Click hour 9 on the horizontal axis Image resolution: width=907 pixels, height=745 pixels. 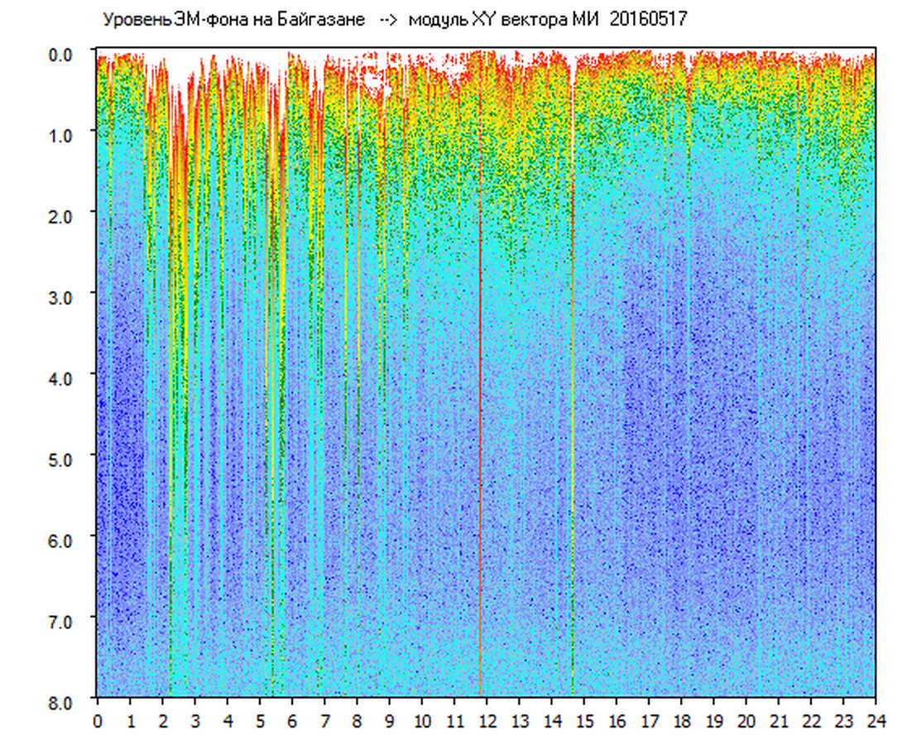(390, 721)
